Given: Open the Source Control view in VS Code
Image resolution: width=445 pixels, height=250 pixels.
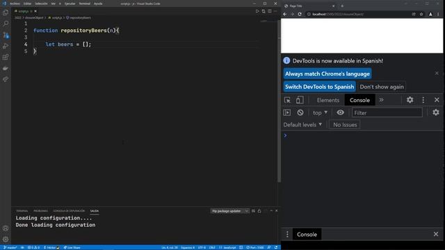Looking at the screenshot, I should (6, 35).
